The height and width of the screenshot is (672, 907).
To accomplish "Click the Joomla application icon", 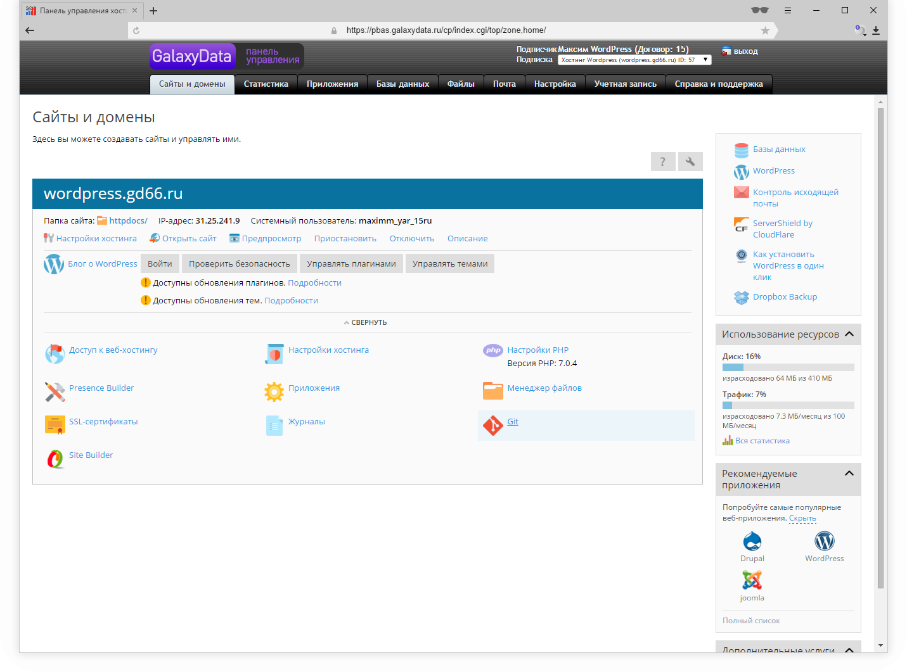I will 752,580.
